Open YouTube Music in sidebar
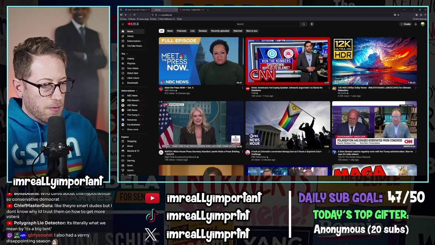 tap(133, 46)
